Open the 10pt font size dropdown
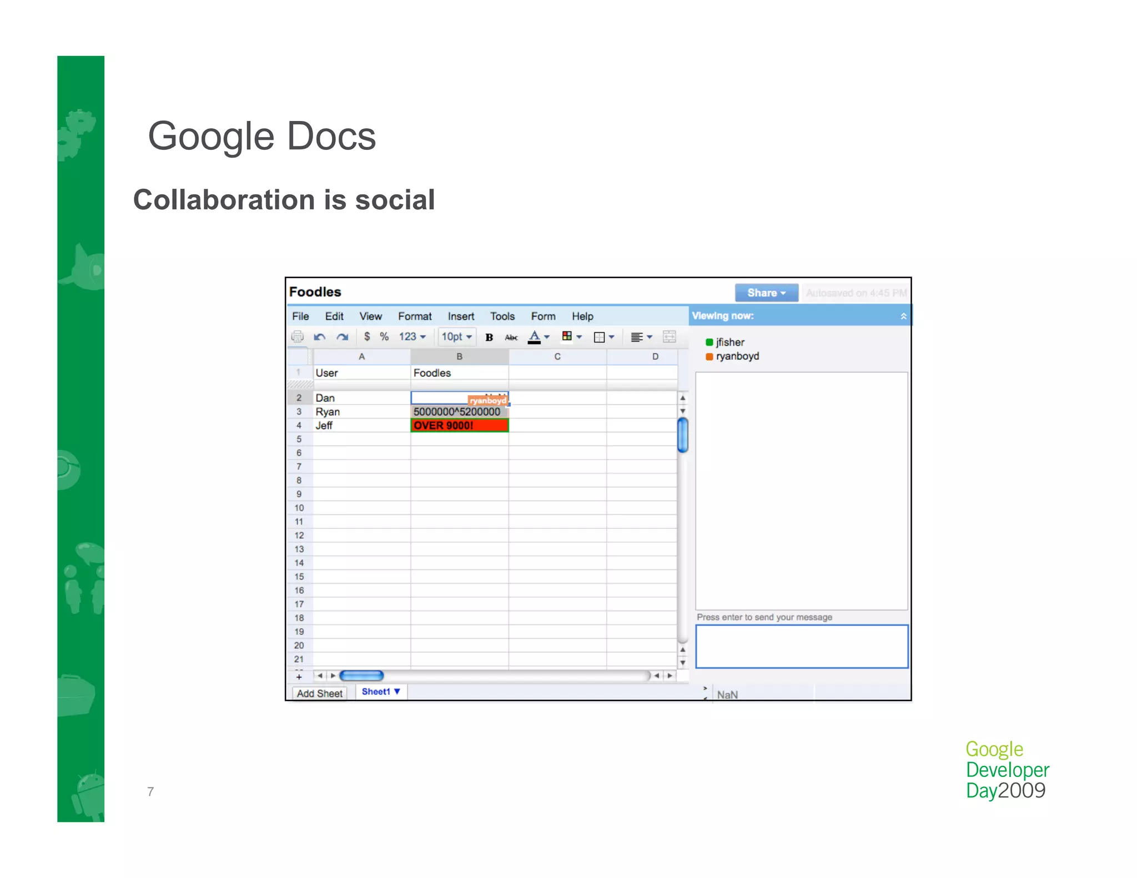The height and width of the screenshot is (878, 1137). pos(457,336)
